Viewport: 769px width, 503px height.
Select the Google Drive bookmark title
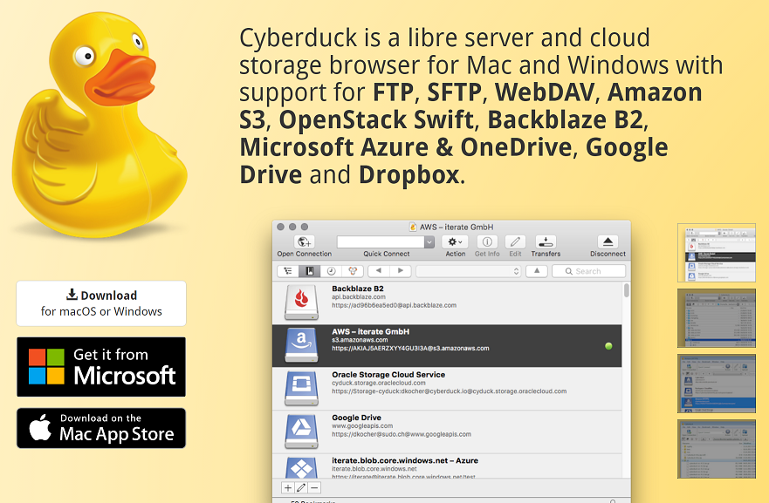(x=356, y=418)
